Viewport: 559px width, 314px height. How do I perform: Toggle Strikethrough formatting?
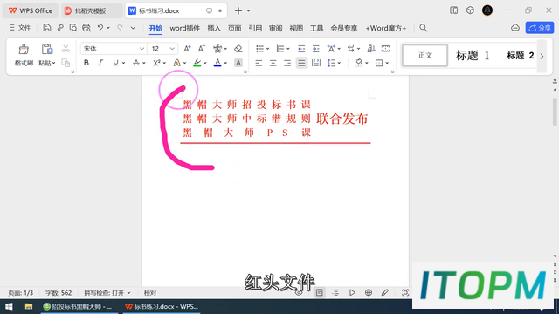136,63
